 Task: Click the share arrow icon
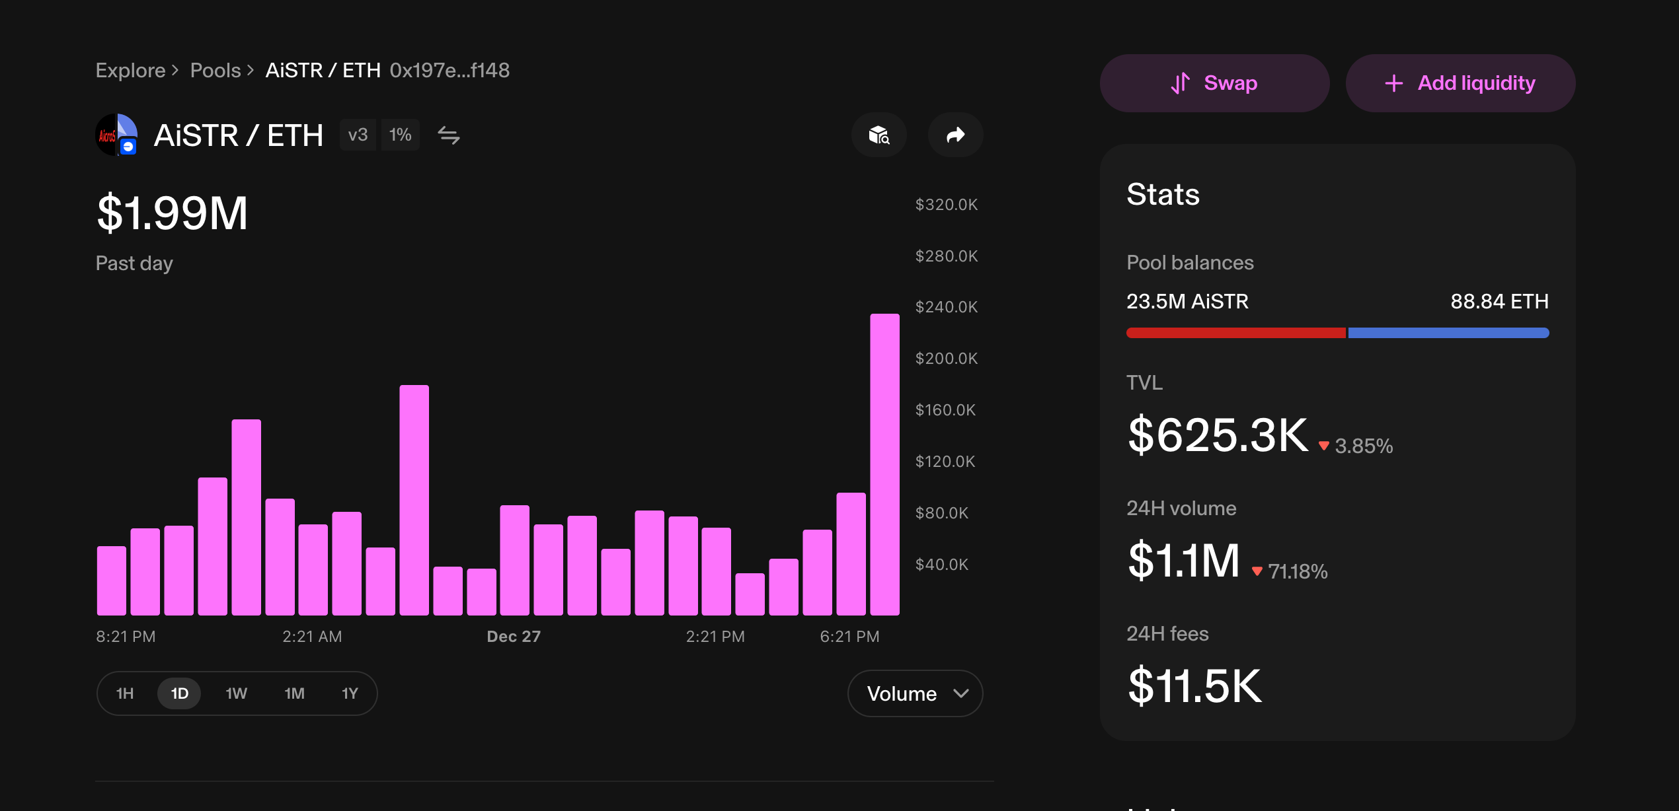click(x=955, y=135)
